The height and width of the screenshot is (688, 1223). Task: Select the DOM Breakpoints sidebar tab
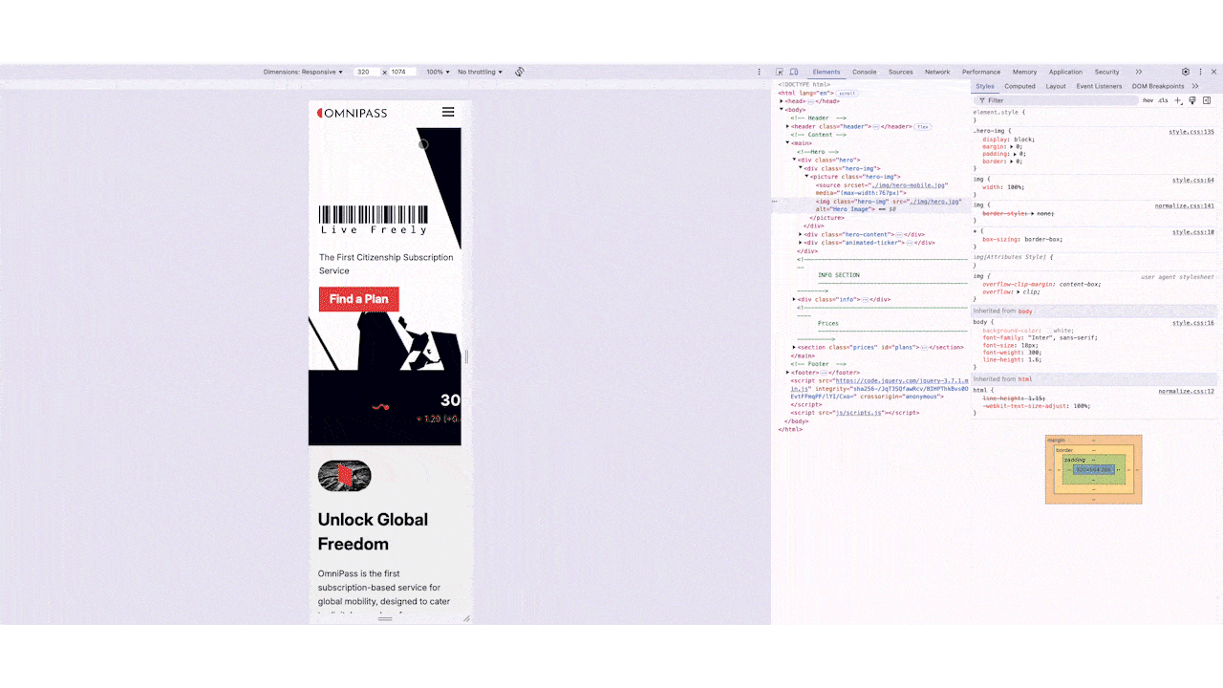pyautogui.click(x=1158, y=86)
